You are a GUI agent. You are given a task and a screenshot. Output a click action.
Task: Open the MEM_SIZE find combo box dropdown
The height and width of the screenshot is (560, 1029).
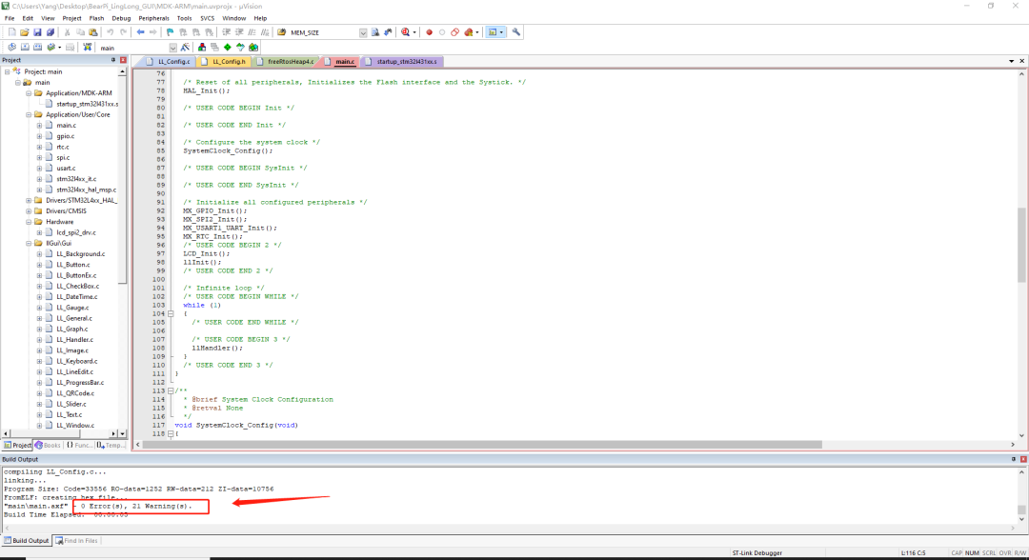click(x=363, y=32)
